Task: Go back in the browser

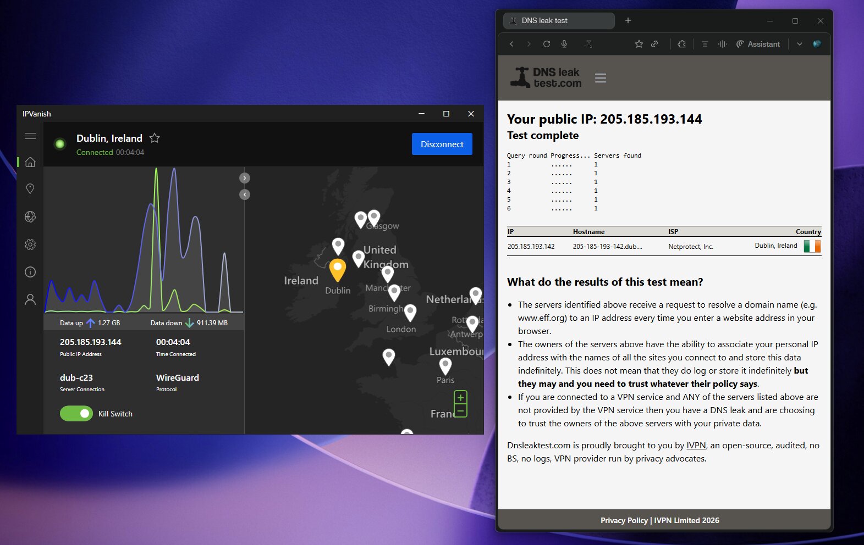Action: pos(511,44)
